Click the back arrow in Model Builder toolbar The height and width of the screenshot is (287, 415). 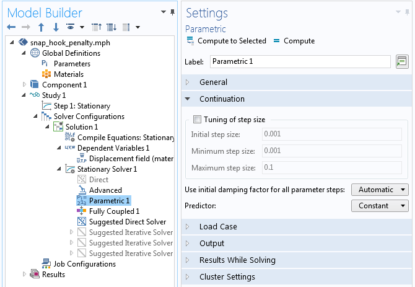tap(11, 27)
